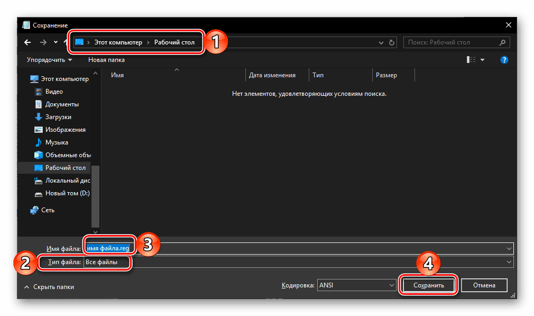Click sidebar scrollbar up arrow

pyautogui.click(x=95, y=73)
